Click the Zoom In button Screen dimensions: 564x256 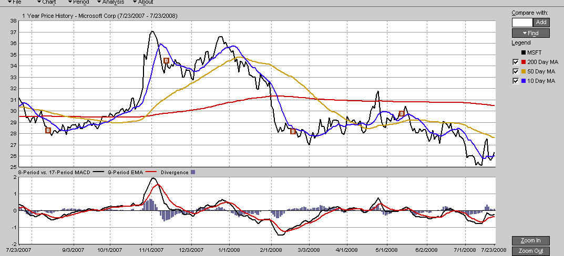coord(530,240)
